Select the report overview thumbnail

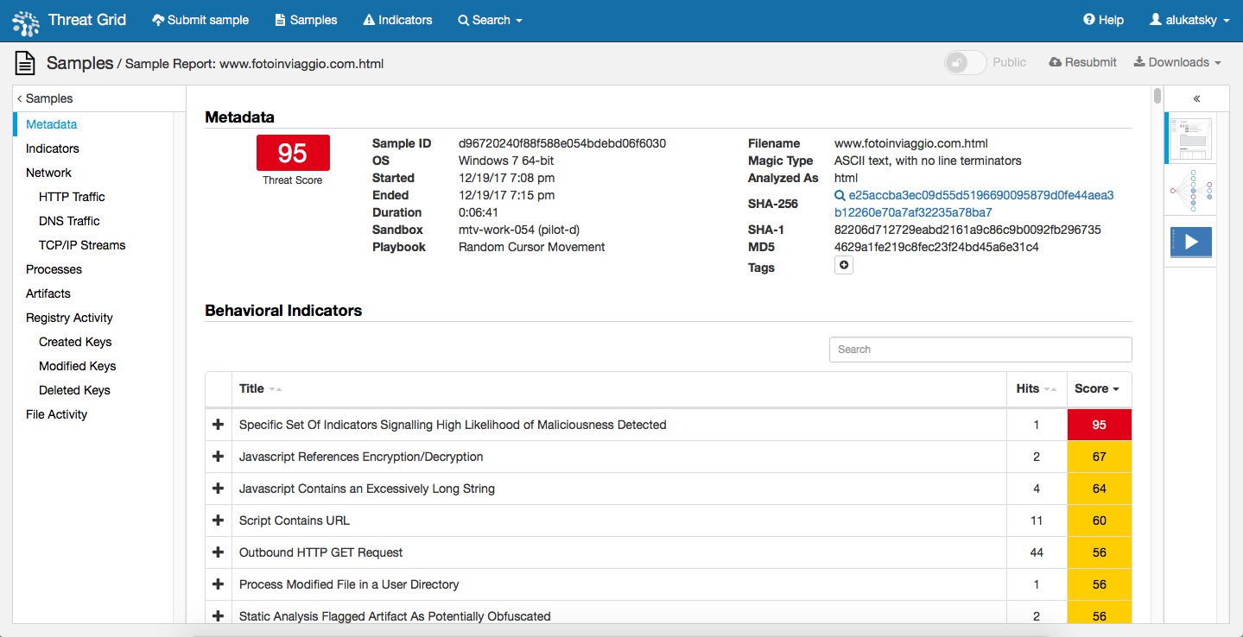[1190, 138]
